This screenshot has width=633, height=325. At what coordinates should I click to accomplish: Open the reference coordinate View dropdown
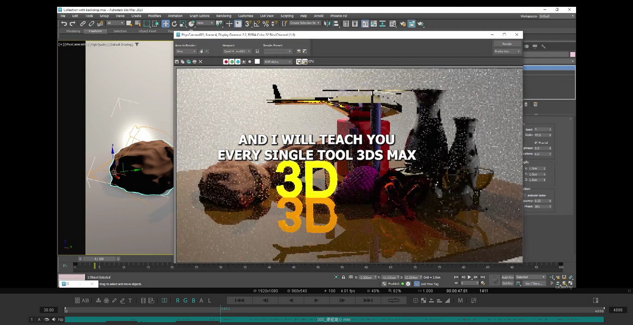point(205,23)
